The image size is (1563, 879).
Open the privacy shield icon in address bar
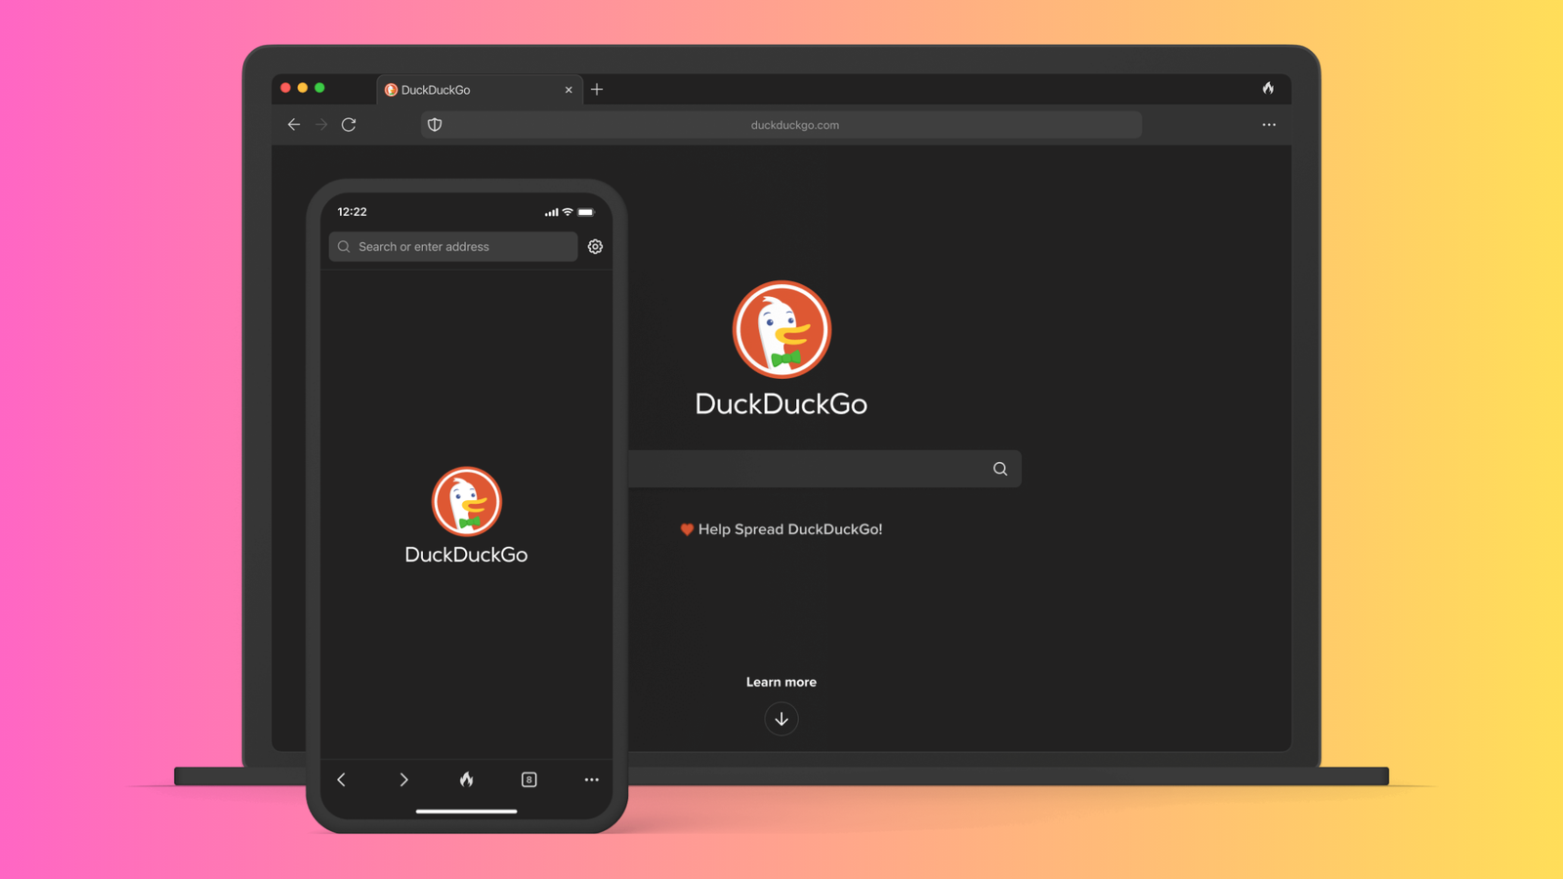pyautogui.click(x=434, y=124)
